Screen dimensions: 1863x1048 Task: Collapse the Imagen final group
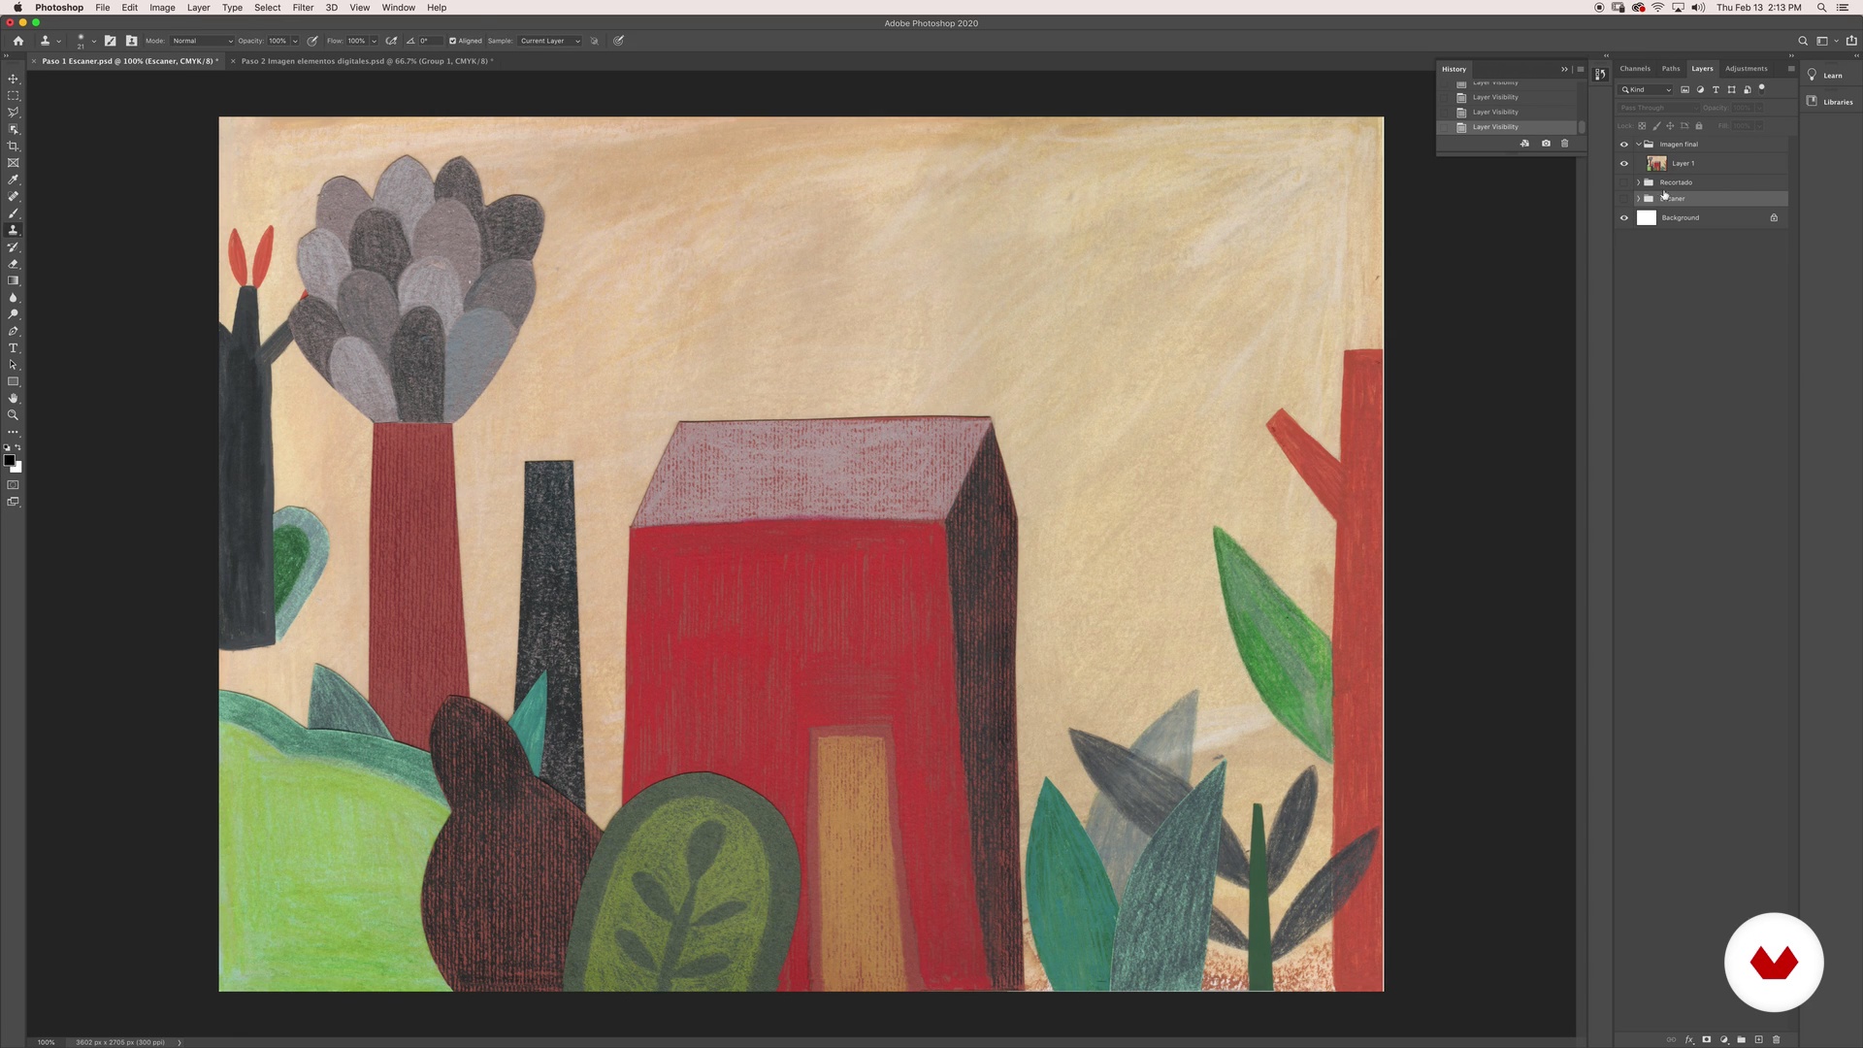[x=1639, y=145]
